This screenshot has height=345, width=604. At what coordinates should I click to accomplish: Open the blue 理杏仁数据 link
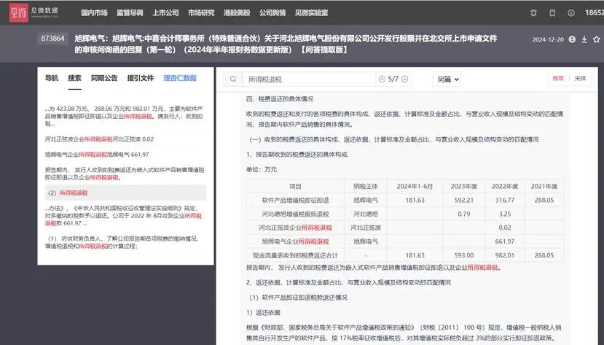pos(180,78)
